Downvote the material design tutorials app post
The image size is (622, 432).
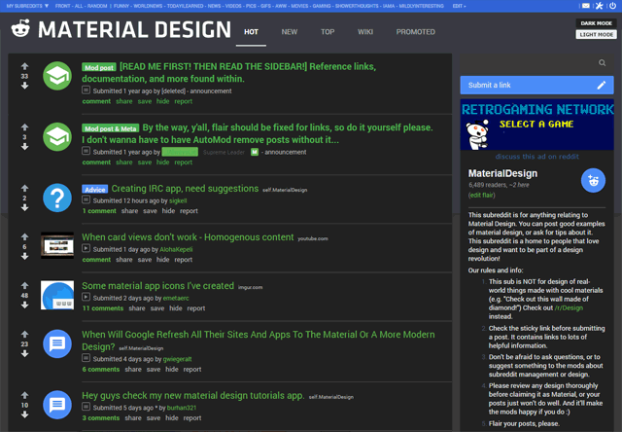(x=24, y=414)
